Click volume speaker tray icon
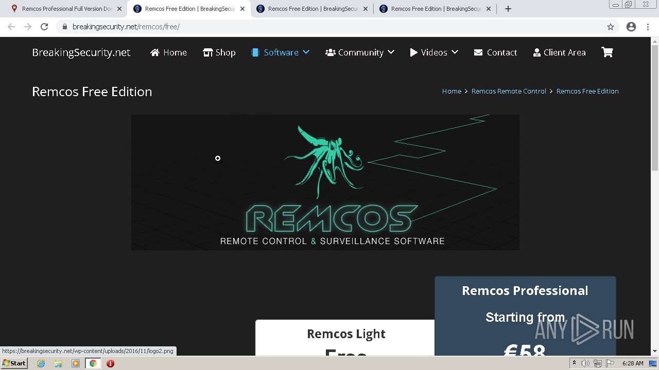The image size is (659, 370). coord(585,363)
